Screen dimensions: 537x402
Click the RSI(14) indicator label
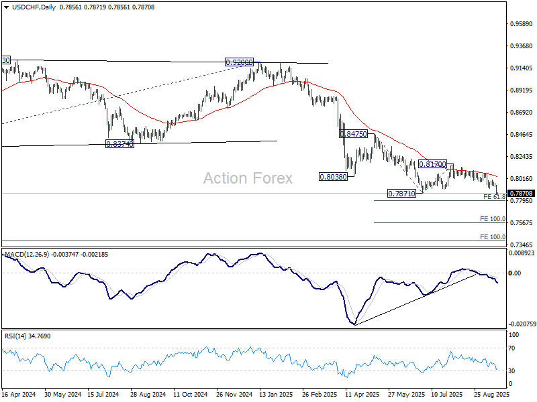17,336
